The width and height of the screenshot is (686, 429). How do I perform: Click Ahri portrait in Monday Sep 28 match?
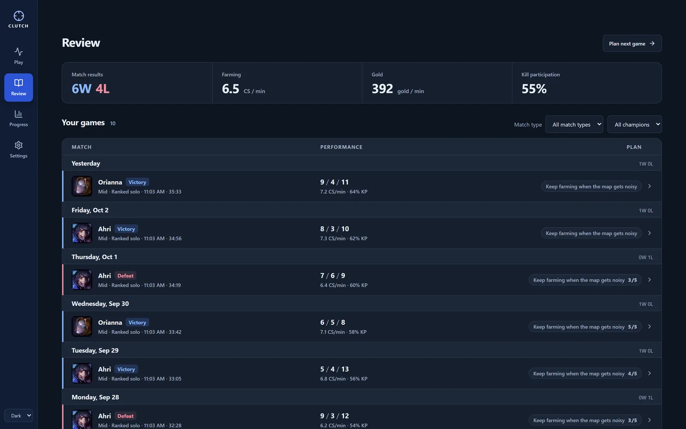tap(82, 420)
